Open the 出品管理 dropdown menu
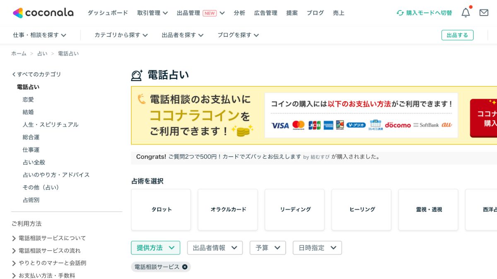 pyautogui.click(x=201, y=13)
